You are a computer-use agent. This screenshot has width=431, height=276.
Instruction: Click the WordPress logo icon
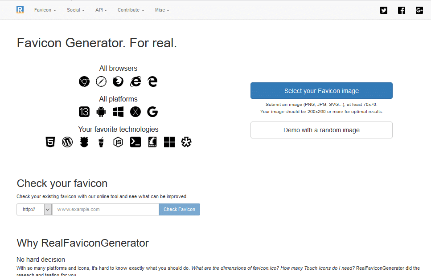67,142
